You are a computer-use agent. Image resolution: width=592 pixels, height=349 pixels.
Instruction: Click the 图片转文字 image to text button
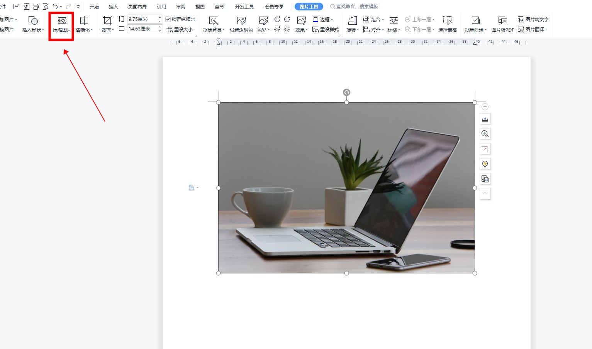[x=533, y=19]
